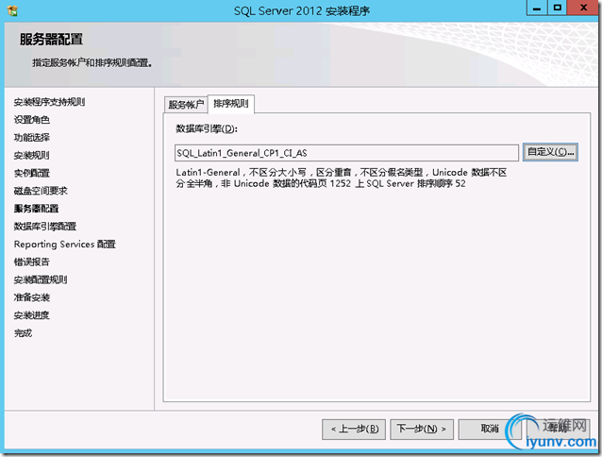Click the SQL_Latin1_General_CP1_CI_AS collation field
Image resolution: width=602 pixels, height=457 pixels.
tap(346, 153)
